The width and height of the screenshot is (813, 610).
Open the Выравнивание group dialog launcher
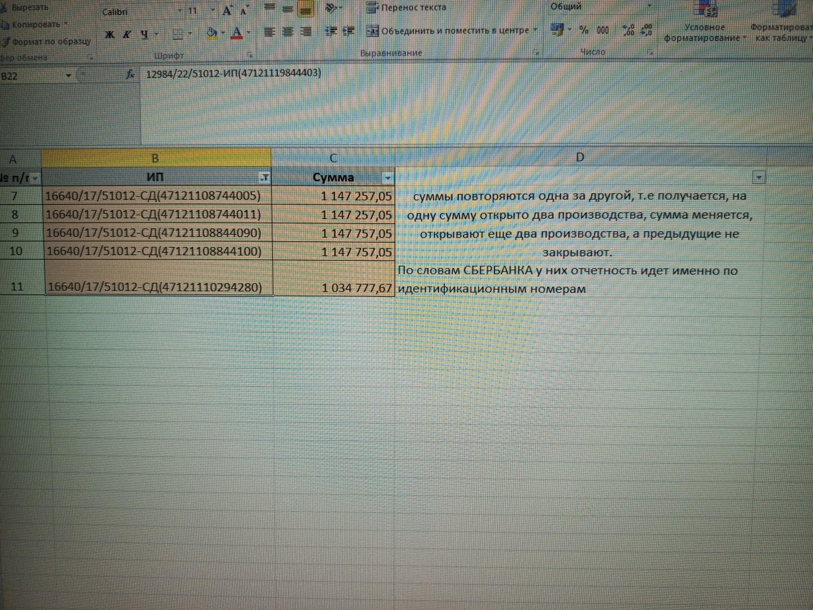point(536,53)
